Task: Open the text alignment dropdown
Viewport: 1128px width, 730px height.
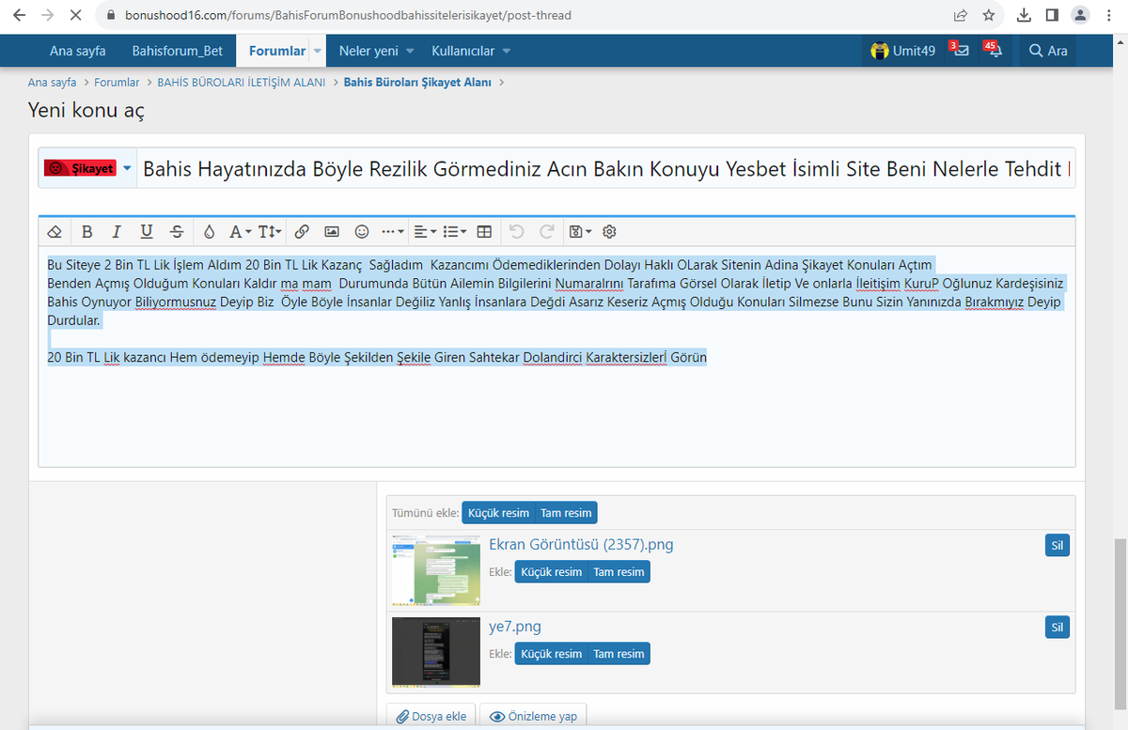Action: 425,231
